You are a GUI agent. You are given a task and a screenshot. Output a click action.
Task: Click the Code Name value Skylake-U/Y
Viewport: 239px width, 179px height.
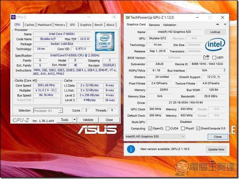[x=48, y=39]
